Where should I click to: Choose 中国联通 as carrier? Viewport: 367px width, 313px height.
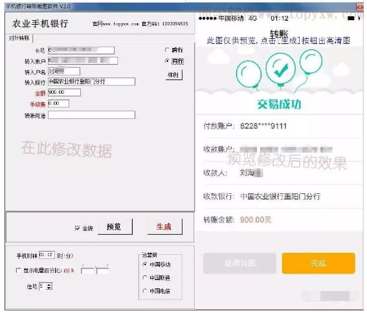(x=145, y=277)
